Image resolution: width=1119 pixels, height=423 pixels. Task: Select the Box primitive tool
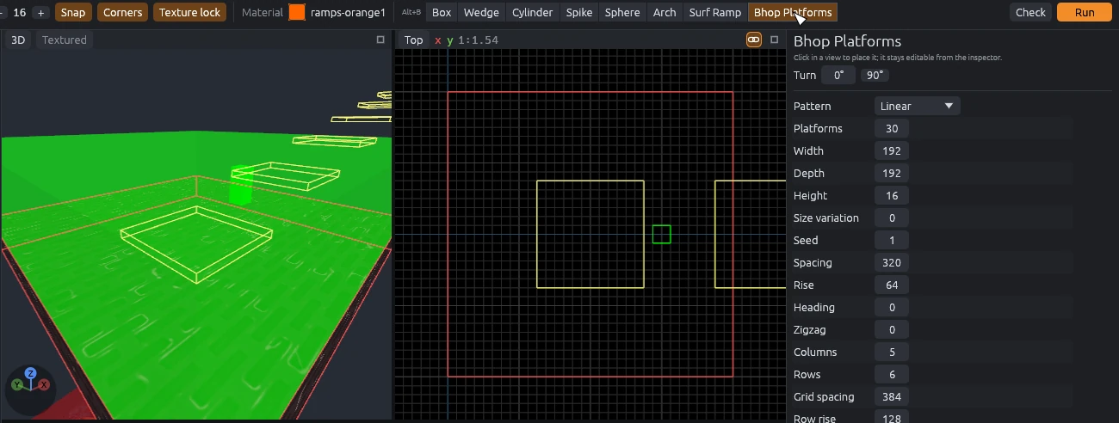(442, 12)
